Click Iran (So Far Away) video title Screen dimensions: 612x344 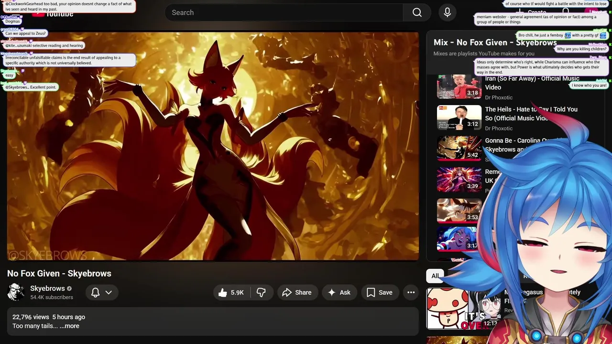532,83
